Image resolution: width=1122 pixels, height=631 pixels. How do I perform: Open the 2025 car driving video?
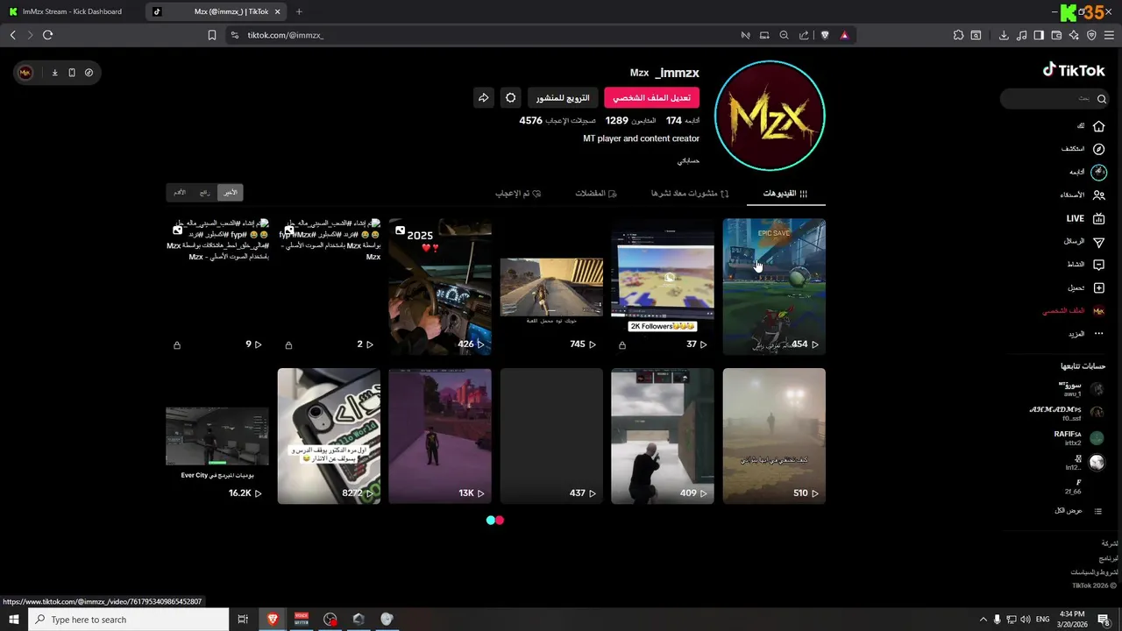tap(440, 287)
